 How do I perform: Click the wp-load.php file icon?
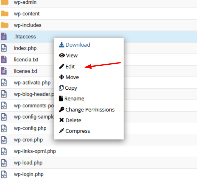click(4, 163)
